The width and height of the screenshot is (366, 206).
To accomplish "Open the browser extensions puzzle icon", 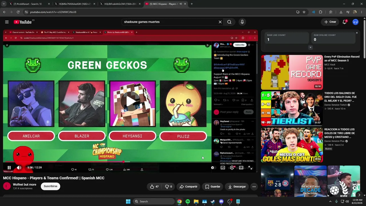I will coord(321,12).
